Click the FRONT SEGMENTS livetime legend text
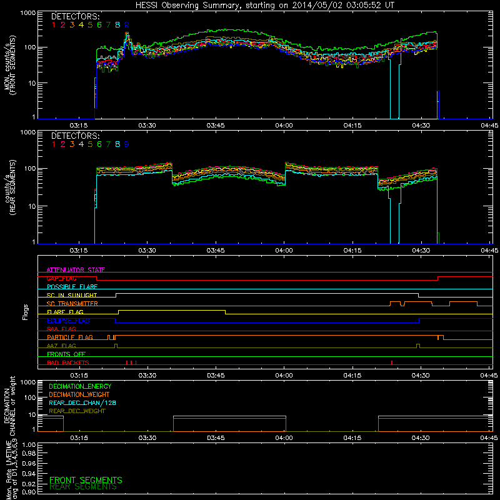This screenshot has height=500, width=500. coord(86,480)
